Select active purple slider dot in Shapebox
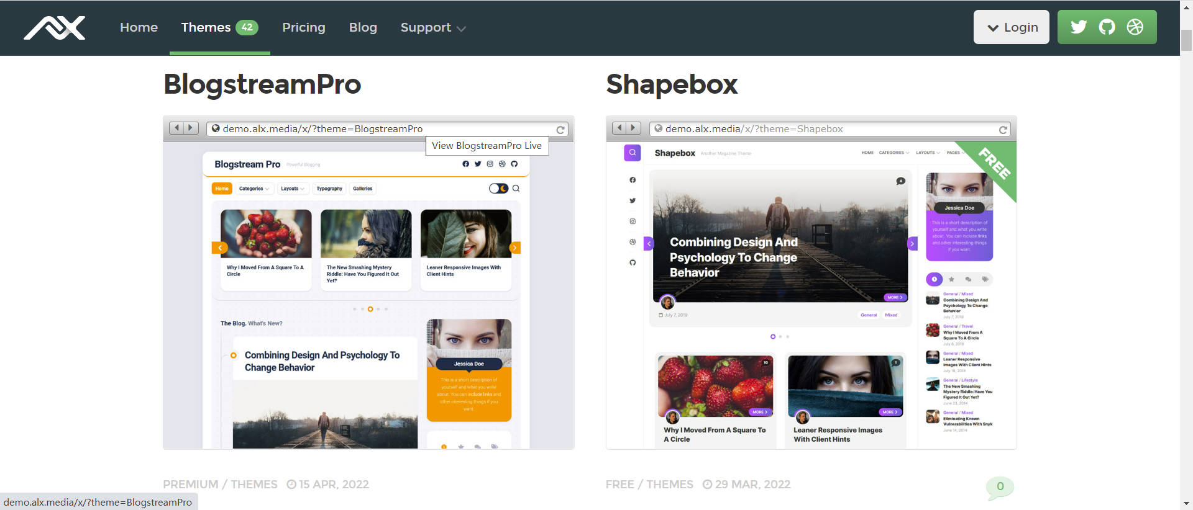 coord(772,336)
